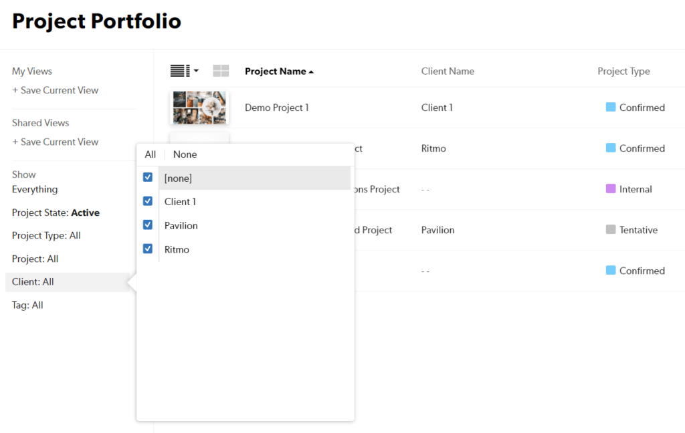Open Project: All filter

(35, 259)
